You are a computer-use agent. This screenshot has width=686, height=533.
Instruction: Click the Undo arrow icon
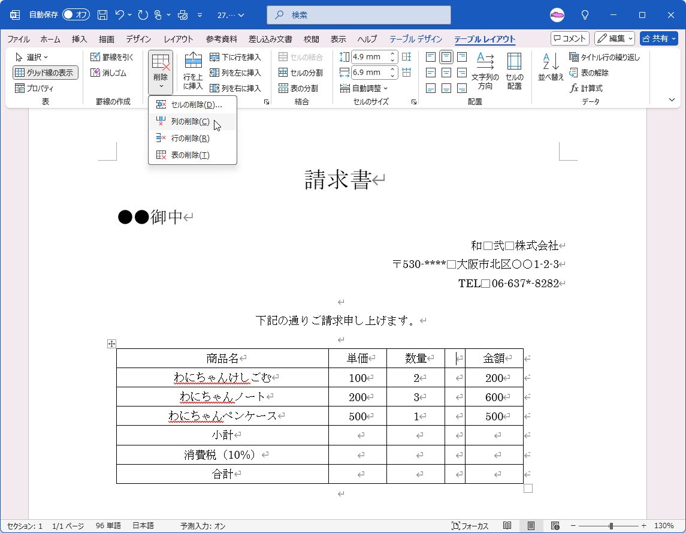pos(120,15)
